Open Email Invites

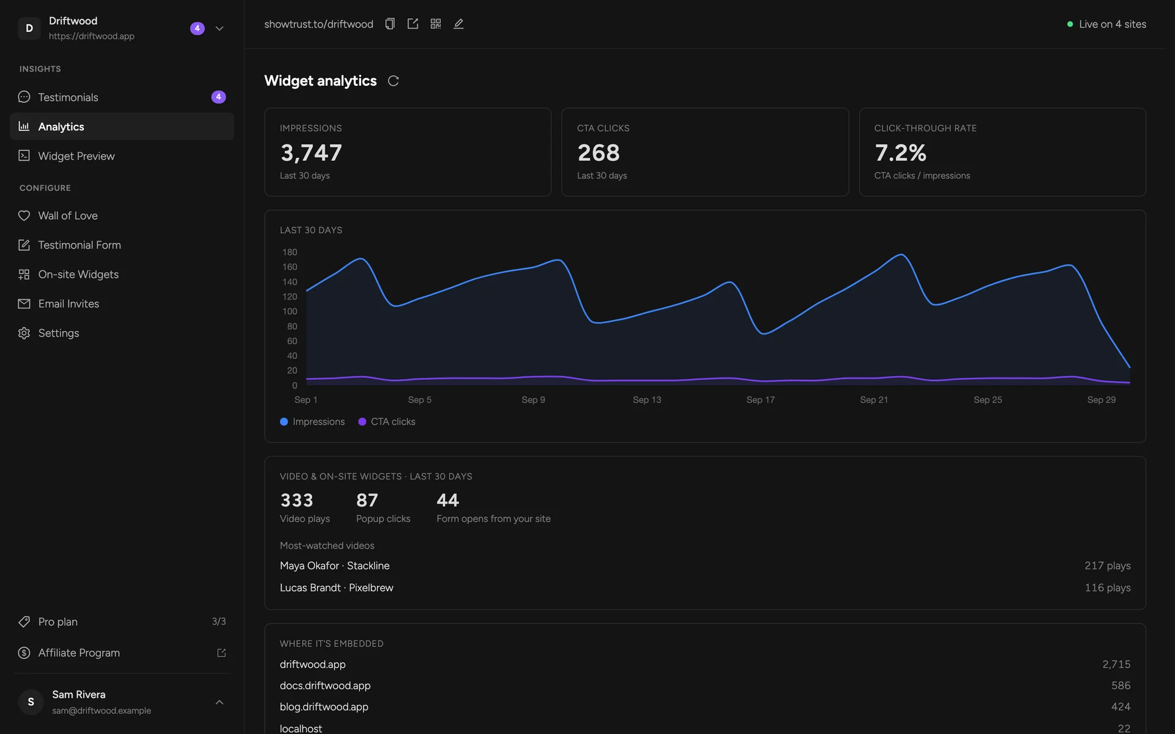(x=122, y=303)
